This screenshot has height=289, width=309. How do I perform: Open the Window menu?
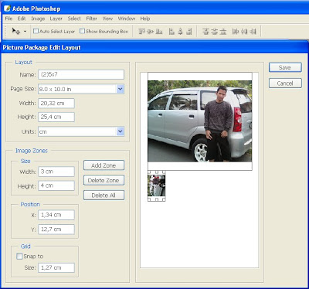[127, 19]
